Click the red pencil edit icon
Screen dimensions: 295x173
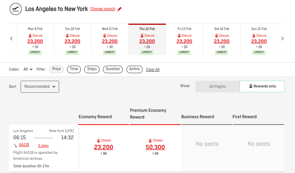click(x=119, y=9)
